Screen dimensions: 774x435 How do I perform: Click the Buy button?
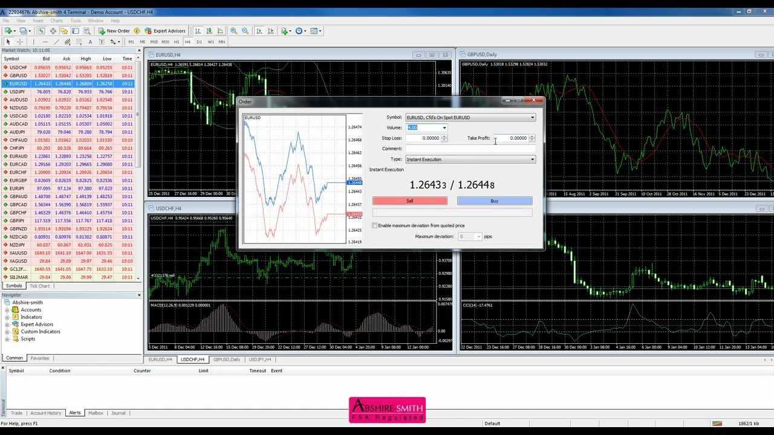pyautogui.click(x=495, y=201)
